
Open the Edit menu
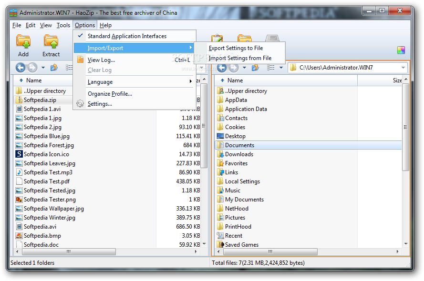pos(31,25)
